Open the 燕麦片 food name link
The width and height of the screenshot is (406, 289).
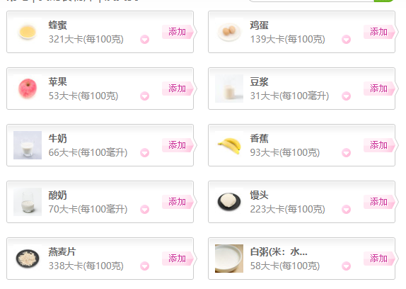(62, 251)
